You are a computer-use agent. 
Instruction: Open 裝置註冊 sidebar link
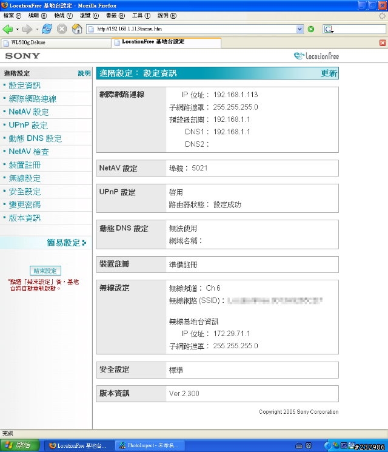(x=24, y=165)
